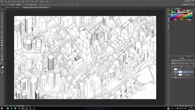Image resolution: width=195 pixels, height=110 pixels.
Task: Select the Quick Selection tool
Action: (2, 18)
